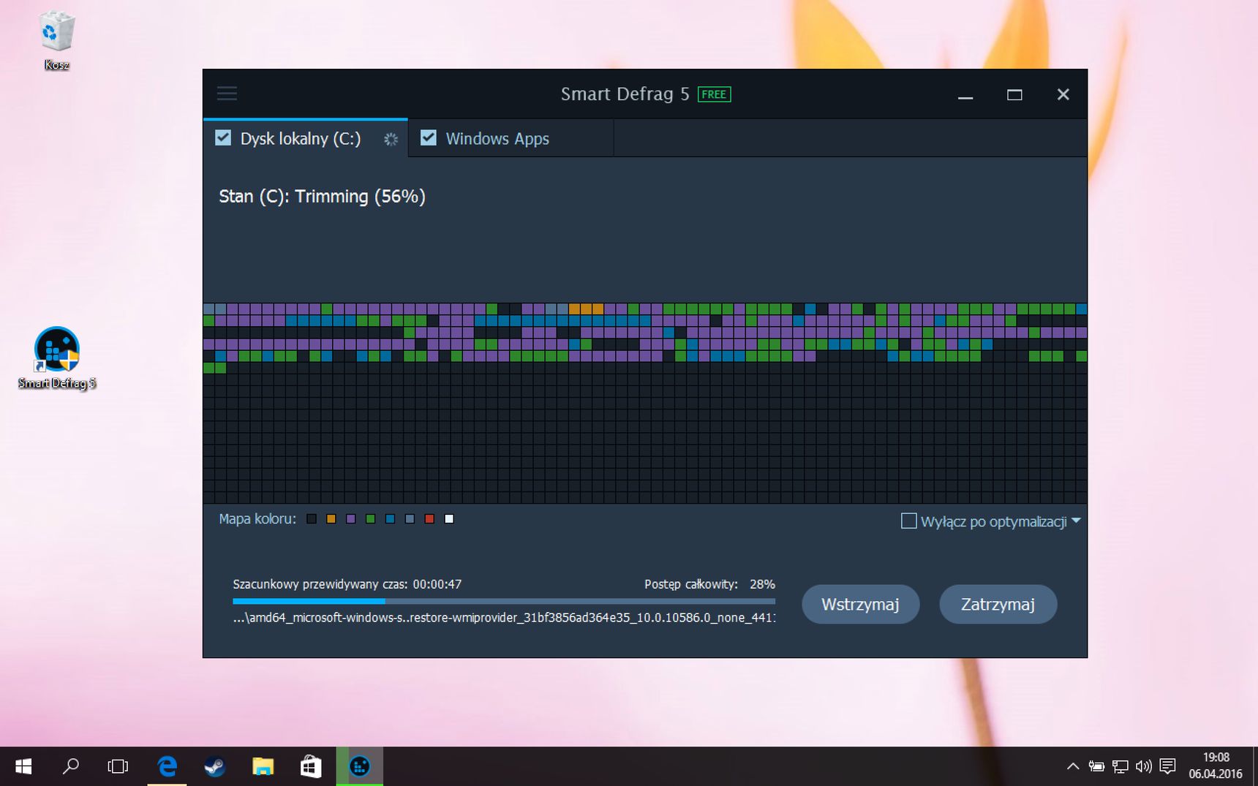The width and height of the screenshot is (1258, 786).
Task: Open the Smart Defrag 5 desktop shortcut
Action: [57, 358]
